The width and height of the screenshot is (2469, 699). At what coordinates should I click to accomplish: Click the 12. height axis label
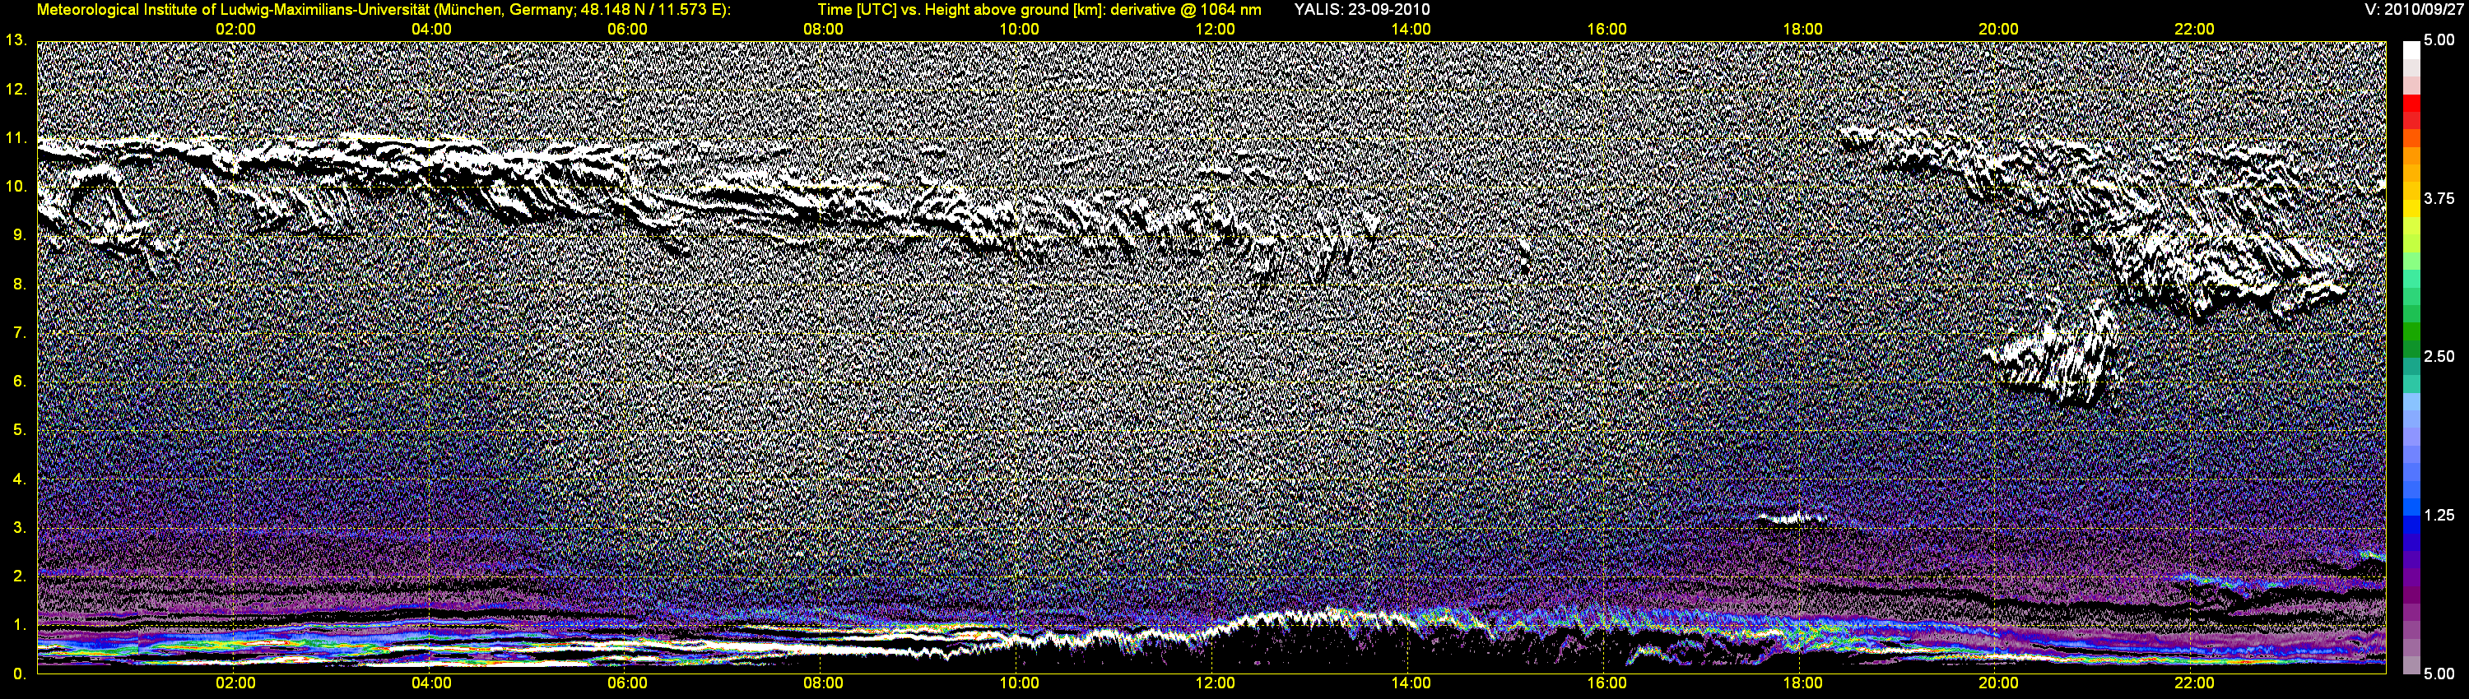click(16, 89)
